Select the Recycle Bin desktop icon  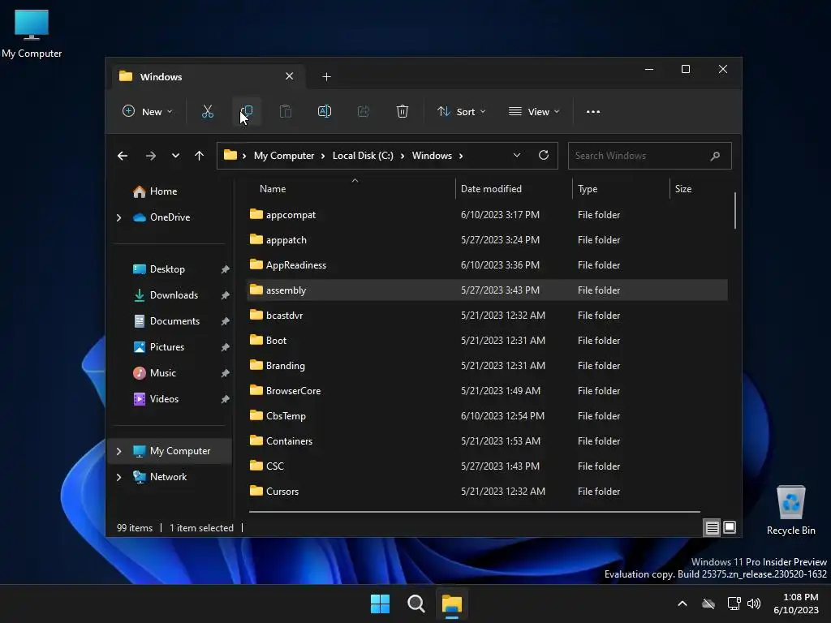coord(790,510)
